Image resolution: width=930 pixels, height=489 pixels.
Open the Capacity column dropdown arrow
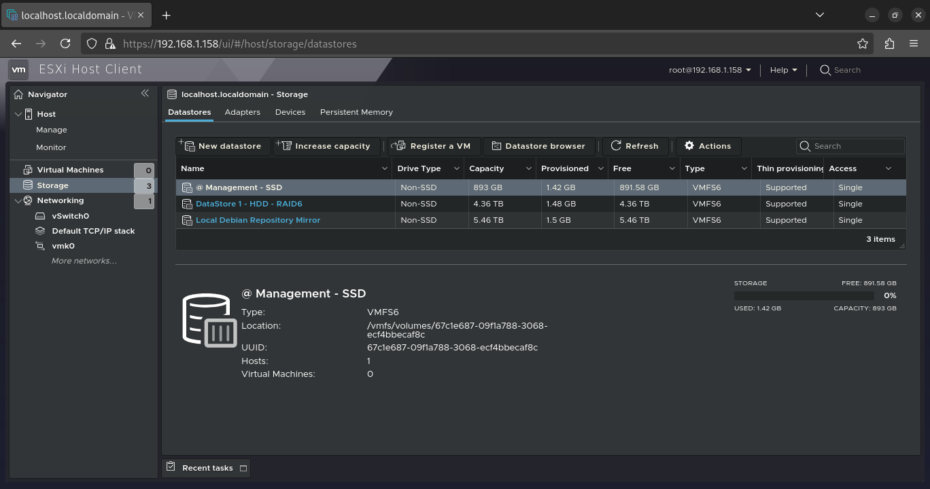(x=528, y=168)
